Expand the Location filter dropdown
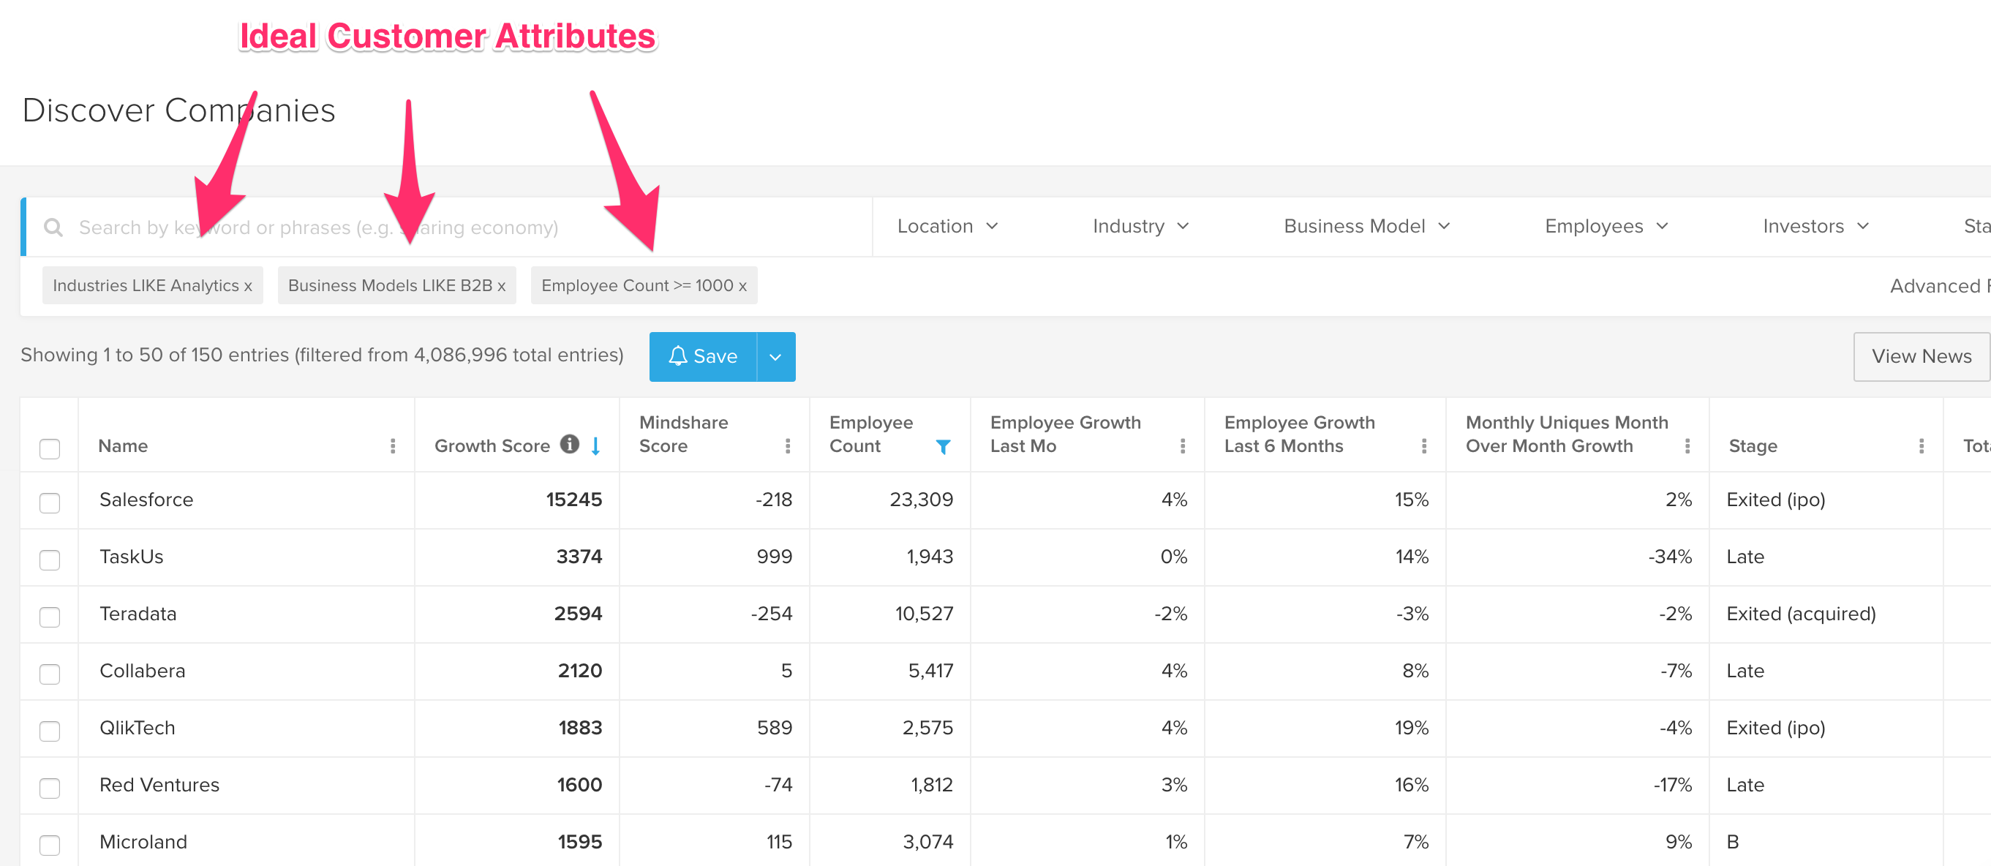Viewport: 1991px width, 866px height. point(947,227)
